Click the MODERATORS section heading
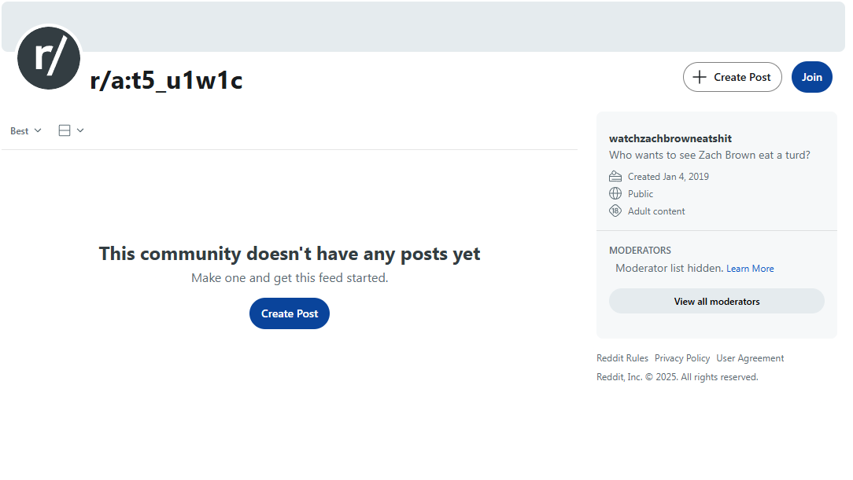 [640, 251]
